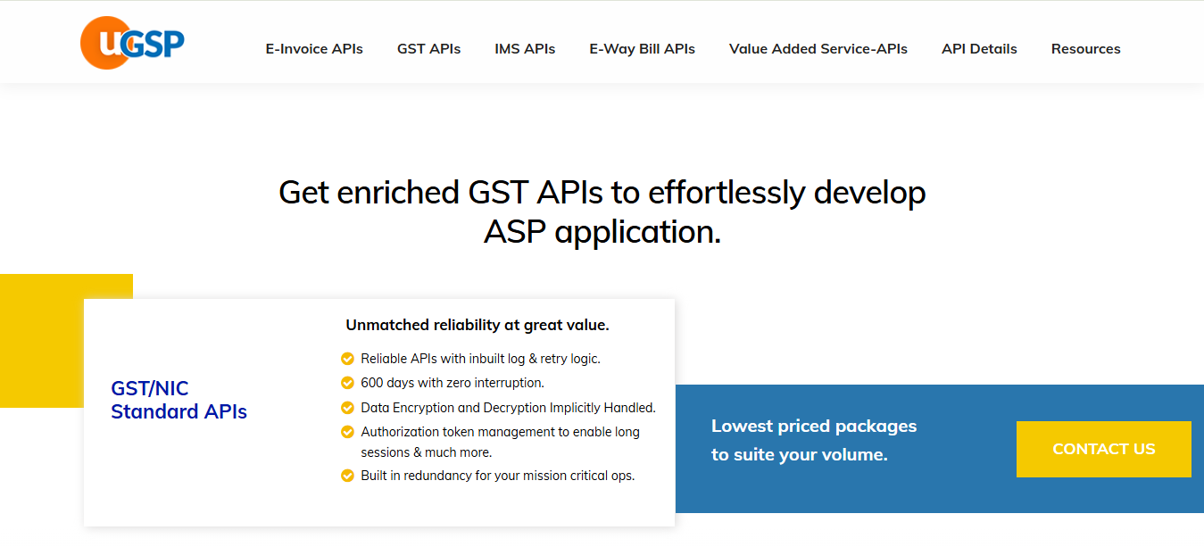Click the GST/NIC Standard APIs title
The width and height of the screenshot is (1204, 547).
tap(179, 400)
